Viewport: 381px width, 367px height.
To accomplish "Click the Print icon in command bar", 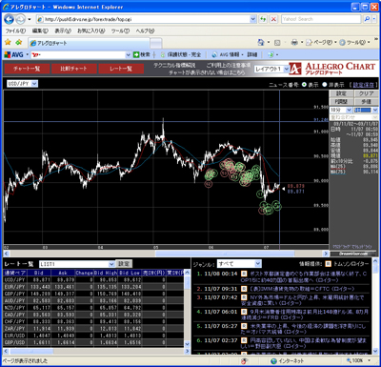I will coord(294,42).
